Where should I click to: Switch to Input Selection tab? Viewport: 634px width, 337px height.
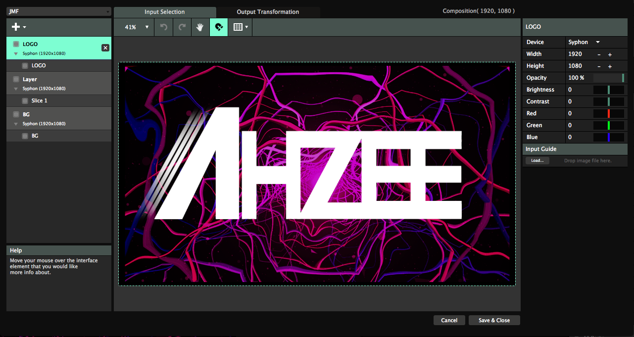tap(165, 12)
